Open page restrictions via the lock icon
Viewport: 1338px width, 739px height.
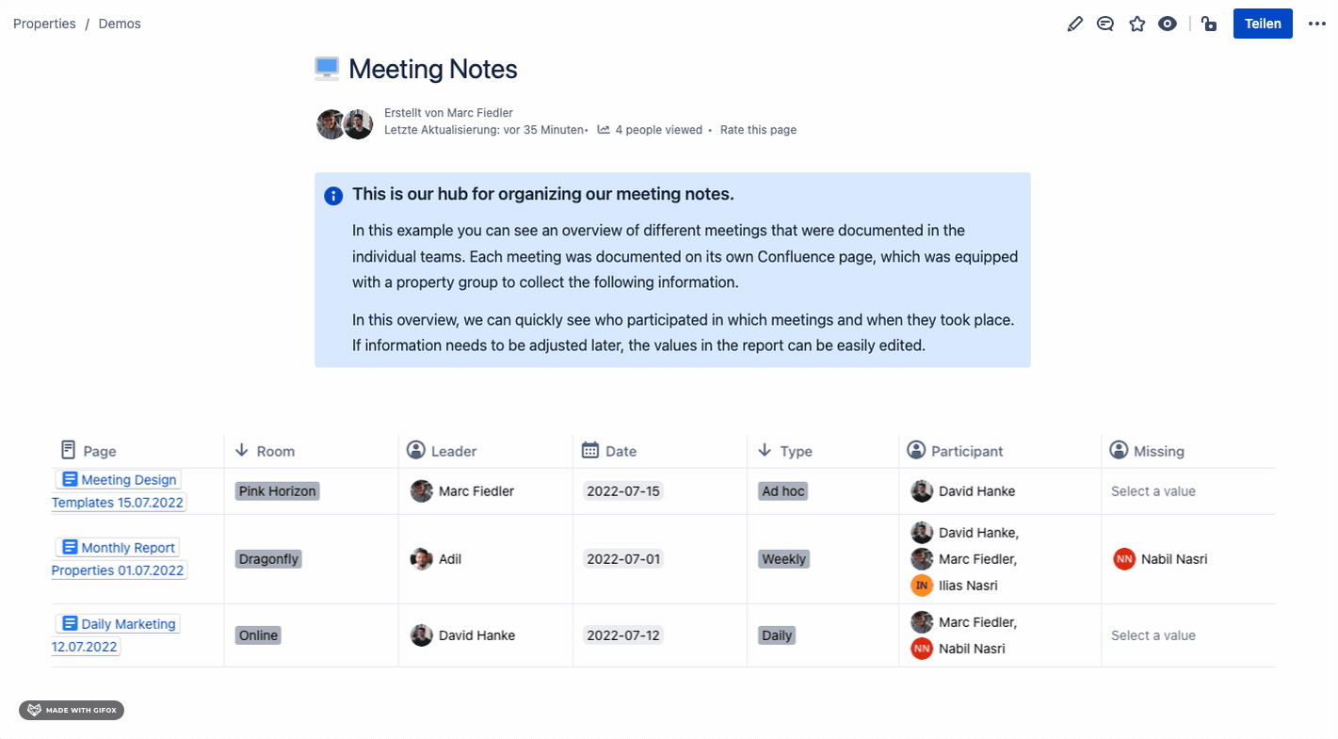1208,23
